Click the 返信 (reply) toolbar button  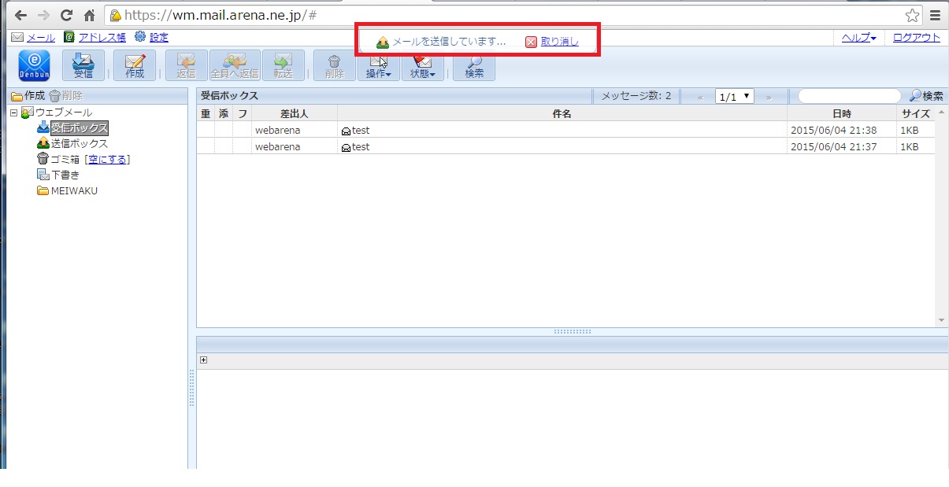pos(187,65)
